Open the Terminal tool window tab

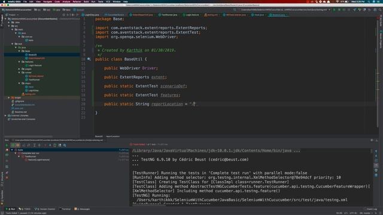65,209
